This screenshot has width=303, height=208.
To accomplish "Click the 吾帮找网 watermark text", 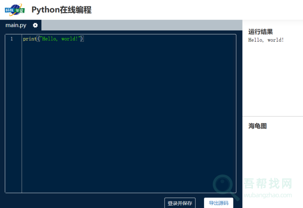I will point(268,184).
